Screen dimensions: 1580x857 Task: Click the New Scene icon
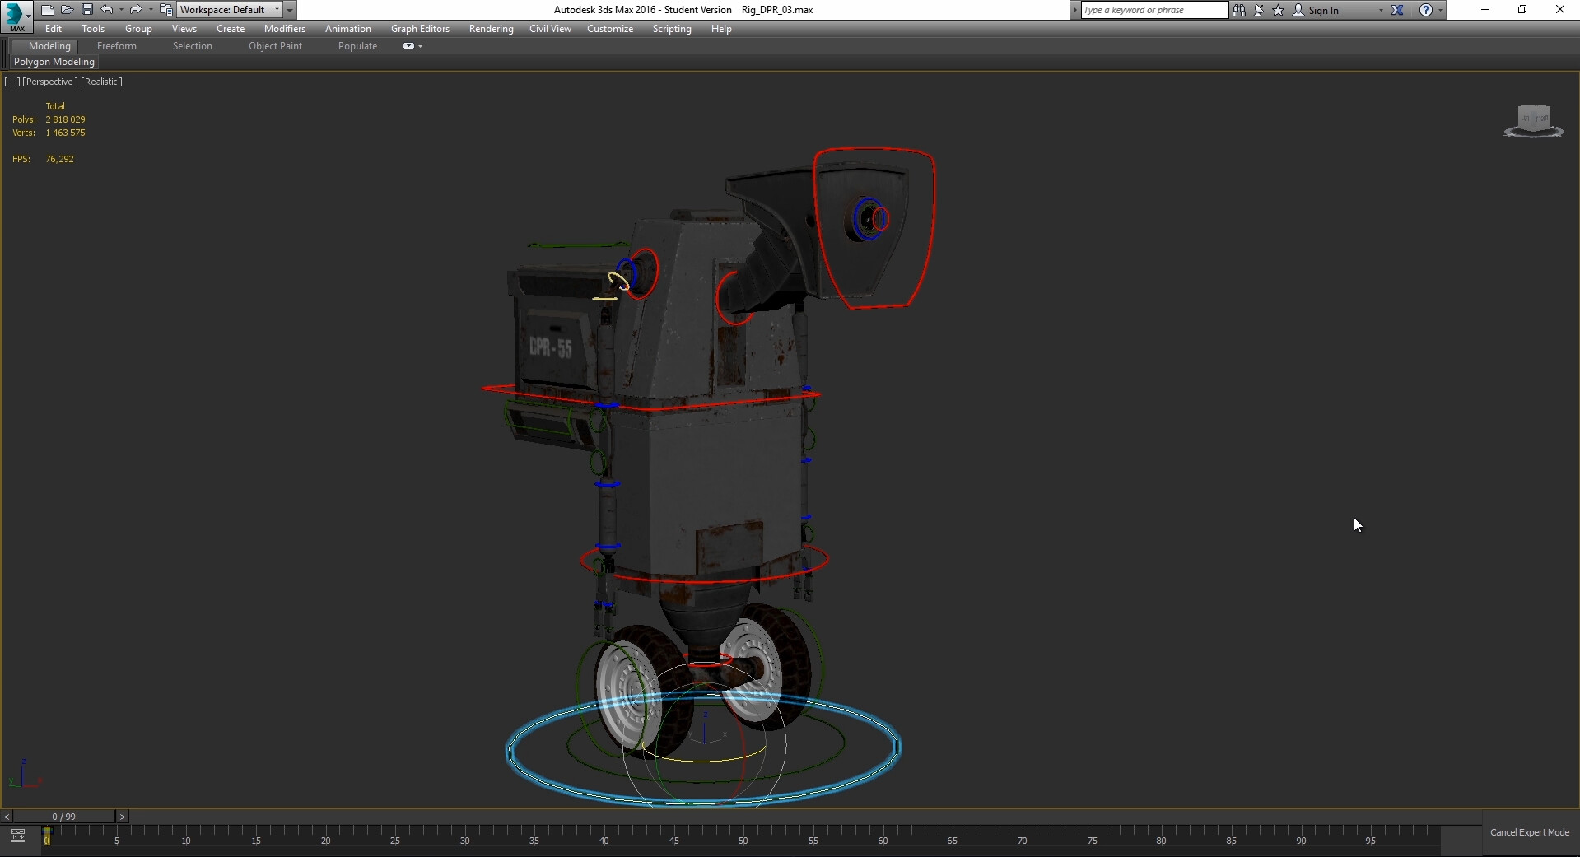point(47,10)
